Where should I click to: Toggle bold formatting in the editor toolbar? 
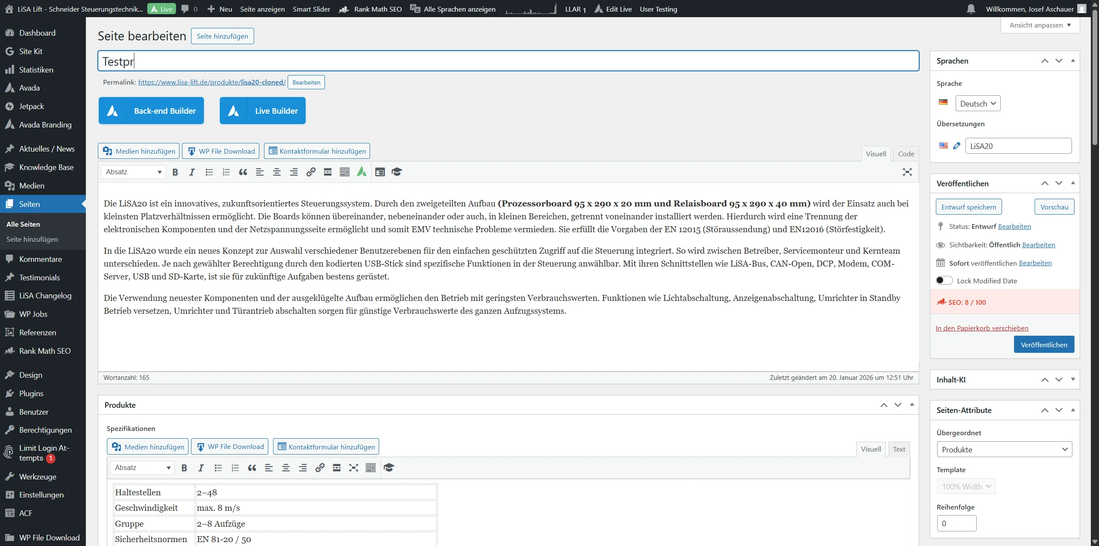[175, 172]
